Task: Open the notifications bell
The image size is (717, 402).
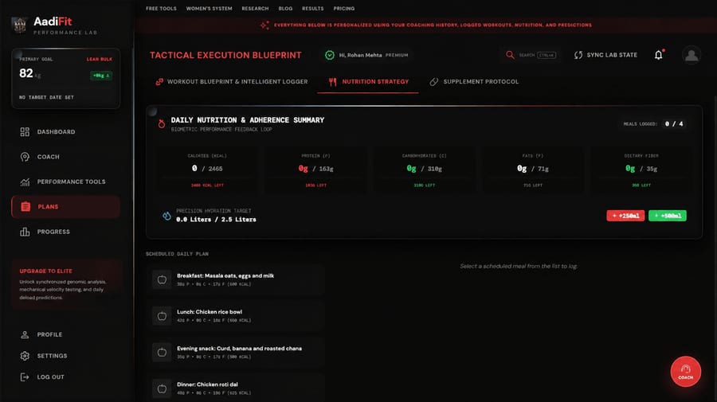Action: [659, 55]
